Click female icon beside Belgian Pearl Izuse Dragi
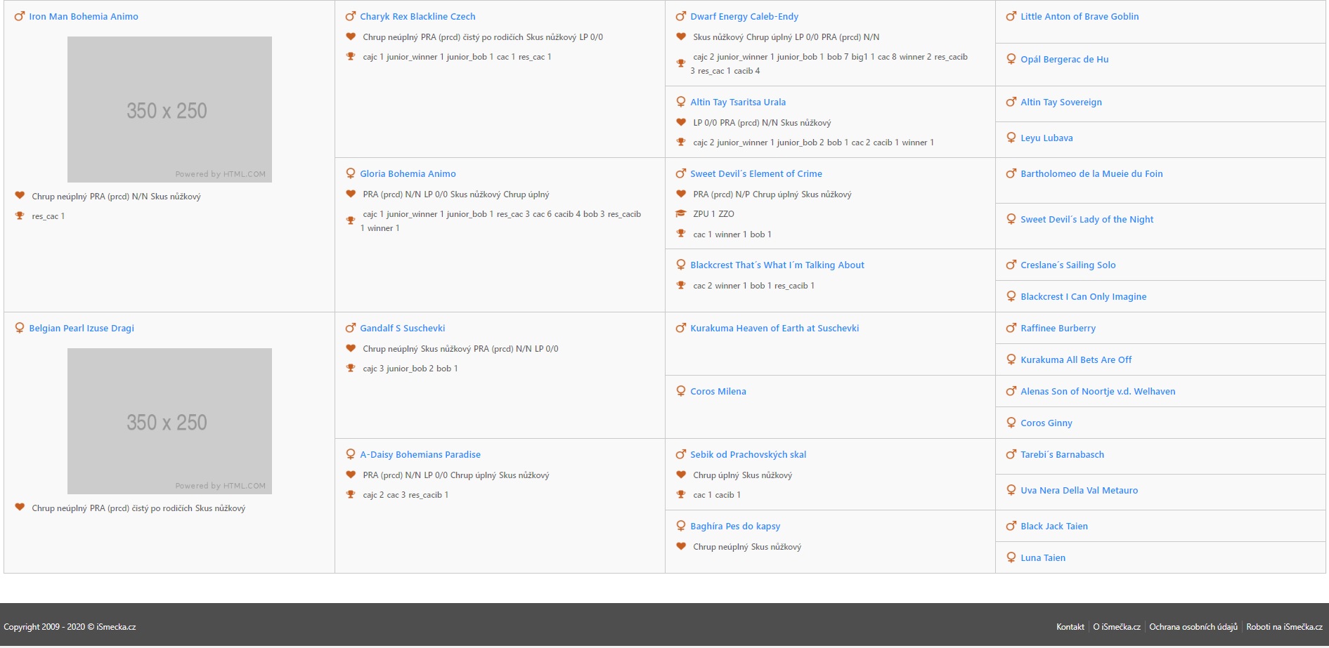 pyautogui.click(x=19, y=328)
